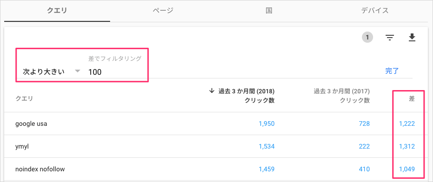Viewport: 433px width, 182px height.
Task: Expand the 次より大きい dropdown arrow
Action: tap(78, 71)
